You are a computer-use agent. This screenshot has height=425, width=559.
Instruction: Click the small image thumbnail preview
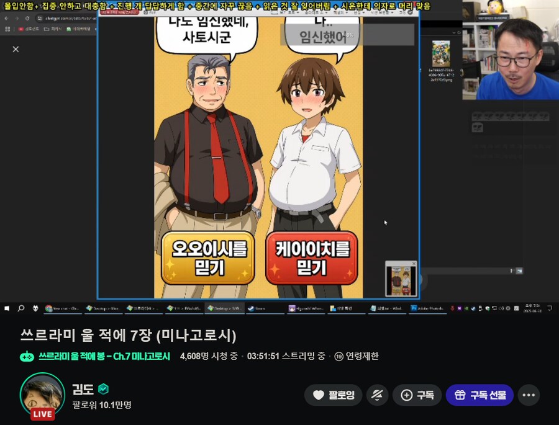coord(401,279)
